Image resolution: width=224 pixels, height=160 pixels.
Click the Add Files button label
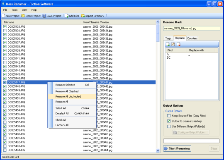coord(74,16)
